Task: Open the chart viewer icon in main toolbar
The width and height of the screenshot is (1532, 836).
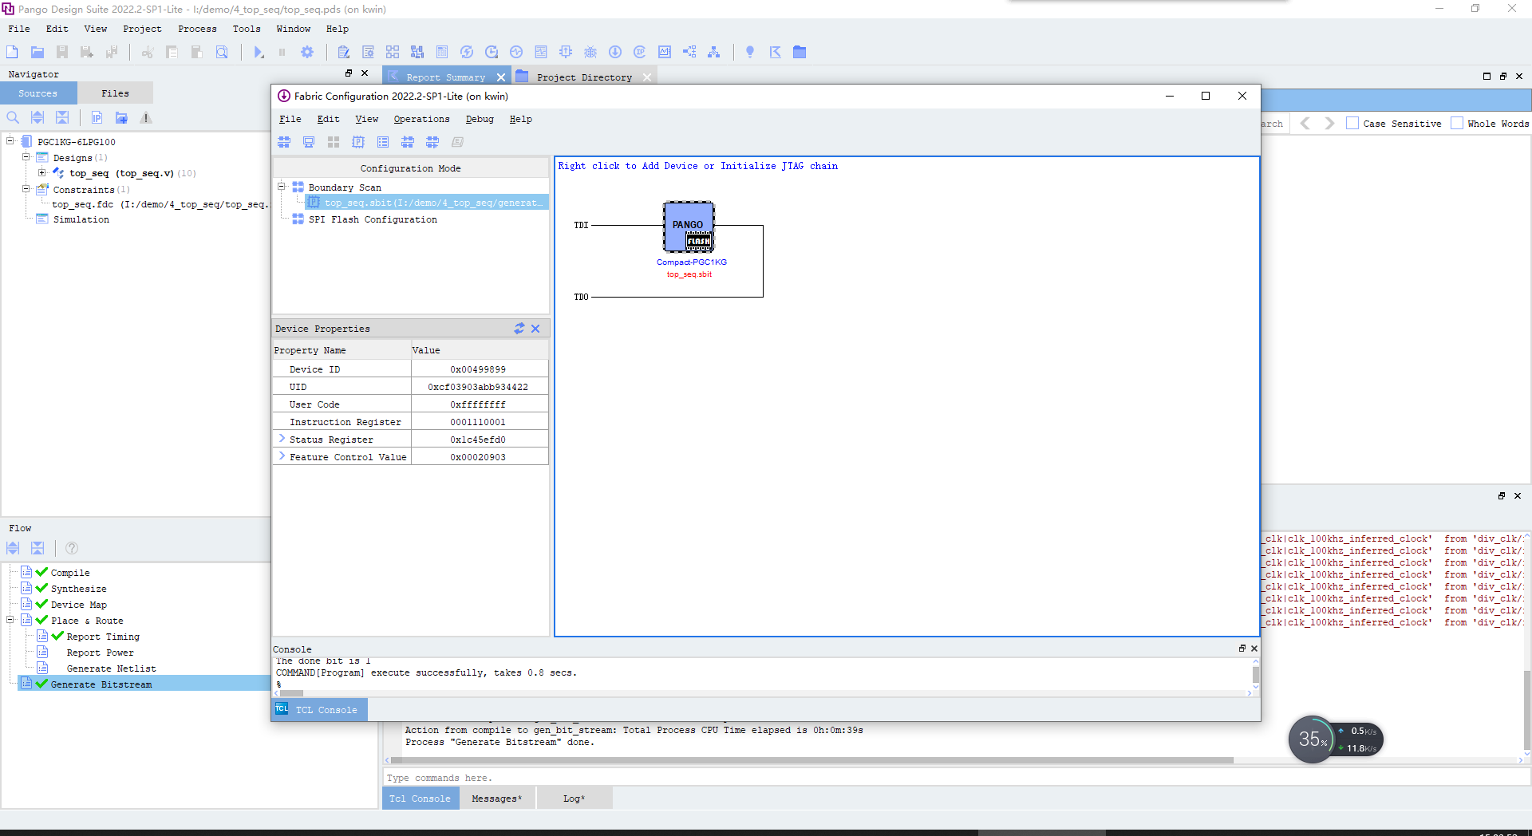Action: tap(665, 52)
